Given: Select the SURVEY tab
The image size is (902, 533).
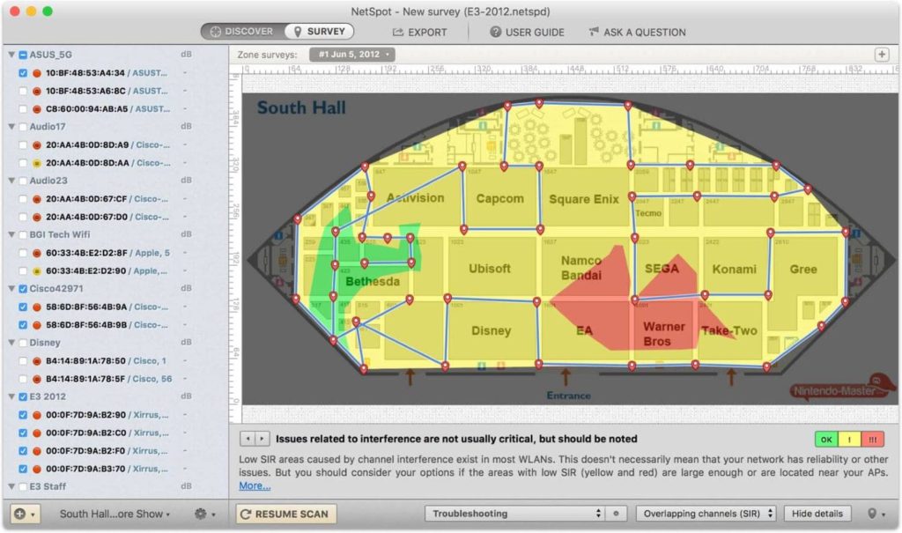Looking at the screenshot, I should coord(319,31).
